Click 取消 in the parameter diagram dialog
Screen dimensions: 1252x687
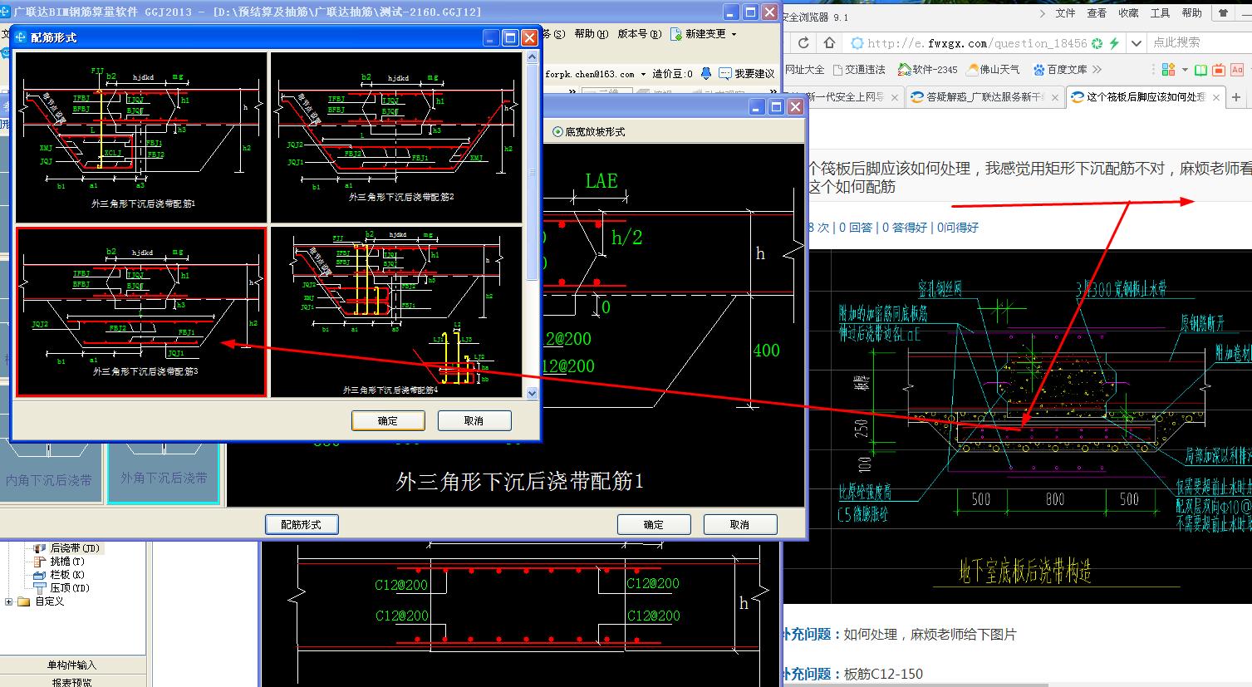click(x=739, y=524)
